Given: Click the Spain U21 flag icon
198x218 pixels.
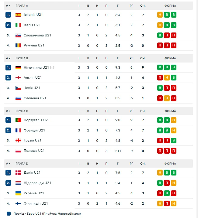Looking at the screenshot, I should [x=18, y=15].
